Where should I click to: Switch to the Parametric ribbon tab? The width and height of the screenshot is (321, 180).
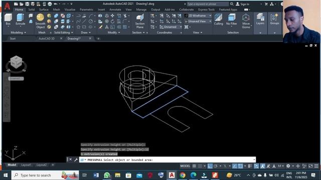pyautogui.click(x=86, y=9)
